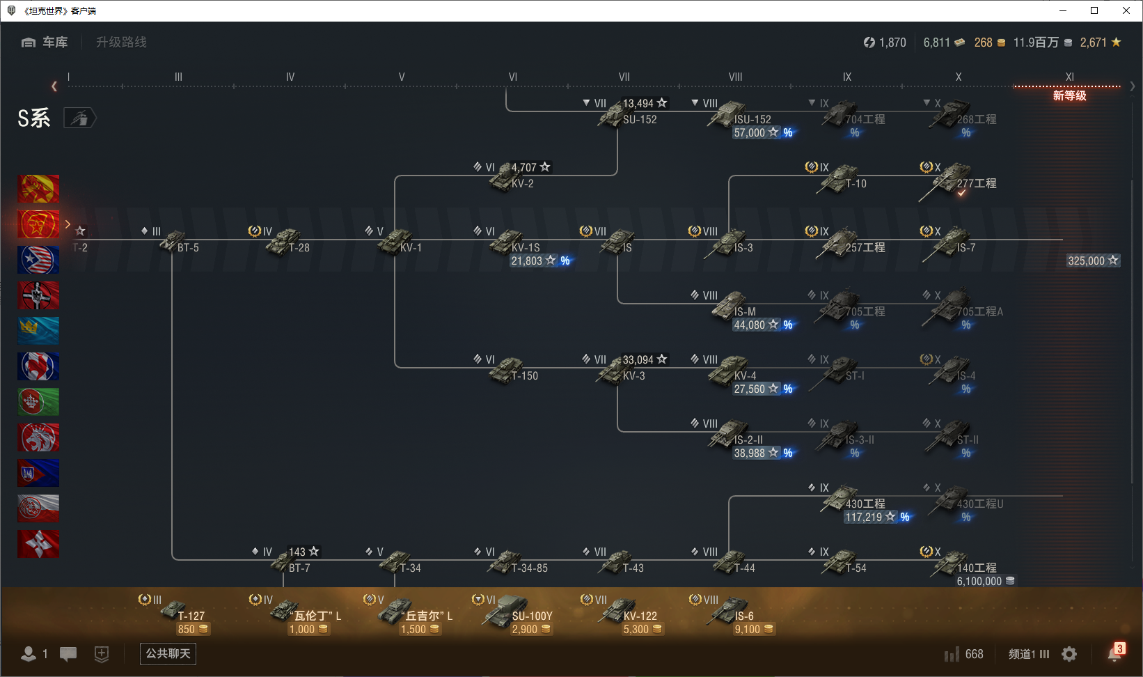Click the 268 gold balance
The image size is (1143, 677).
(x=990, y=42)
